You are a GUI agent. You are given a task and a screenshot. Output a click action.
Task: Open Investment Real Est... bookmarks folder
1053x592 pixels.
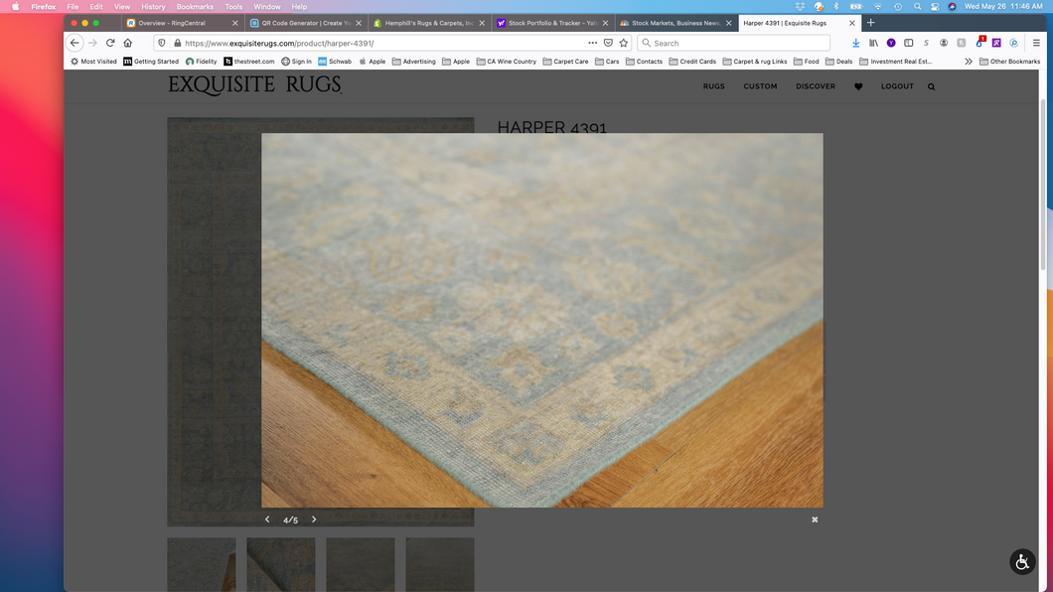(x=896, y=61)
